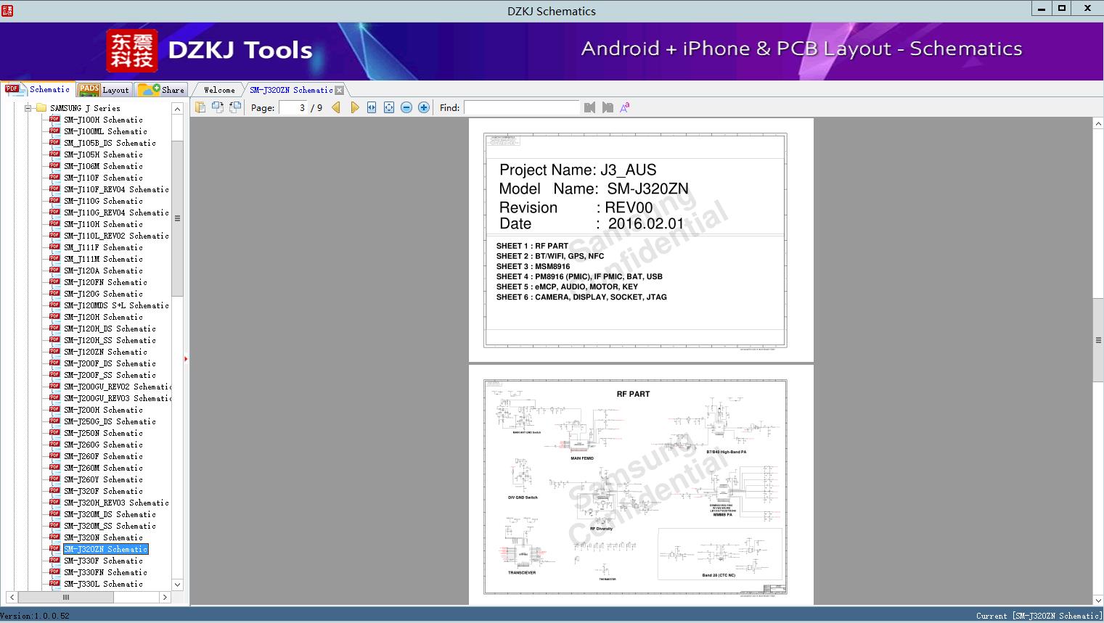Click the page number field
This screenshot has width=1104, height=623.
(x=293, y=107)
